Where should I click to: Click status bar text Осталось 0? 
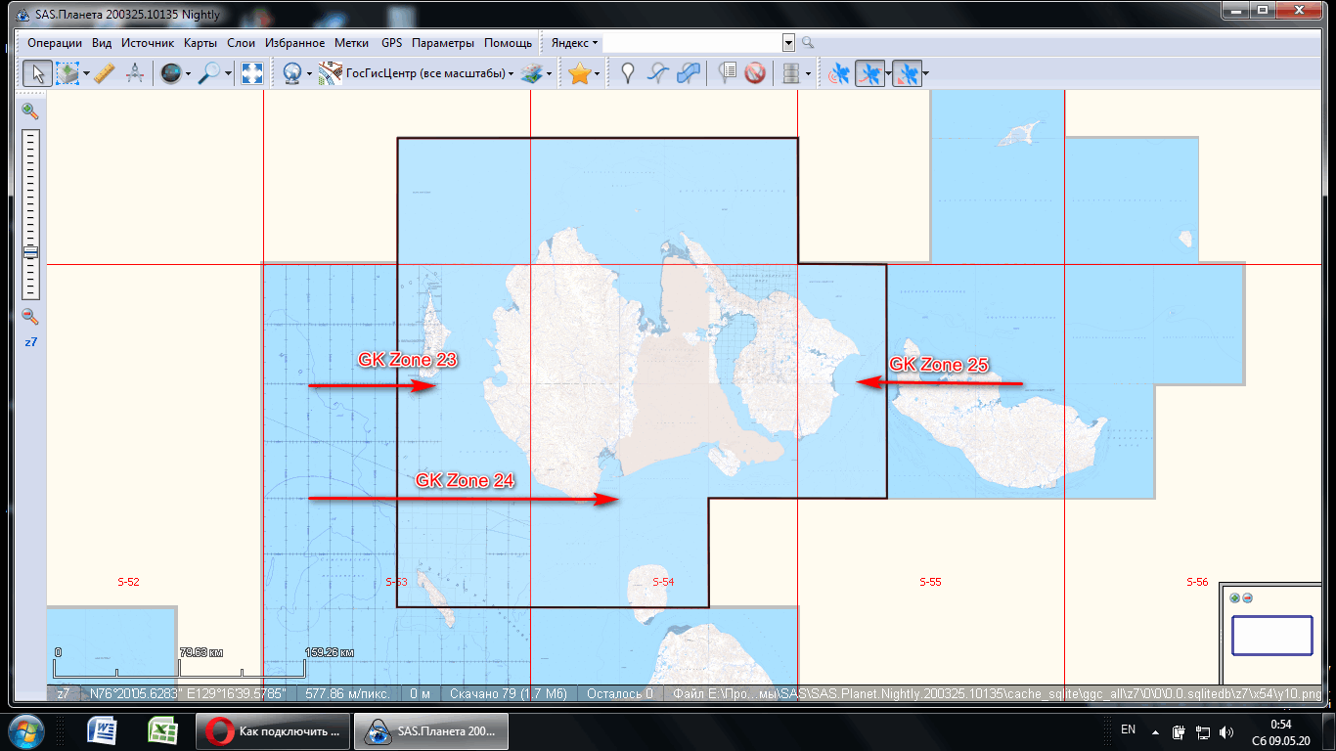620,693
